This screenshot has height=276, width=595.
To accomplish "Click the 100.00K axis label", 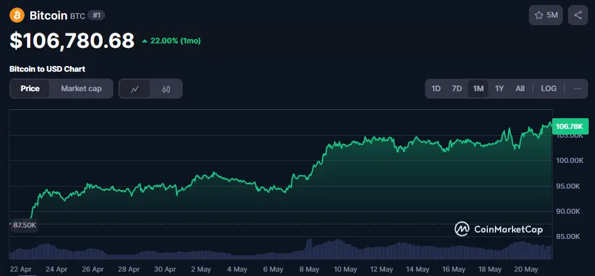I will click(570, 161).
